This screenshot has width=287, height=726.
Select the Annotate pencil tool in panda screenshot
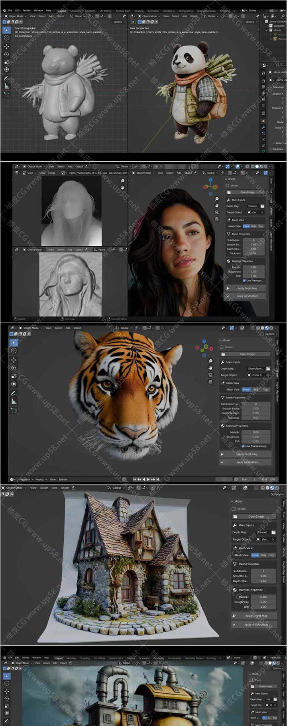(x=6, y=78)
